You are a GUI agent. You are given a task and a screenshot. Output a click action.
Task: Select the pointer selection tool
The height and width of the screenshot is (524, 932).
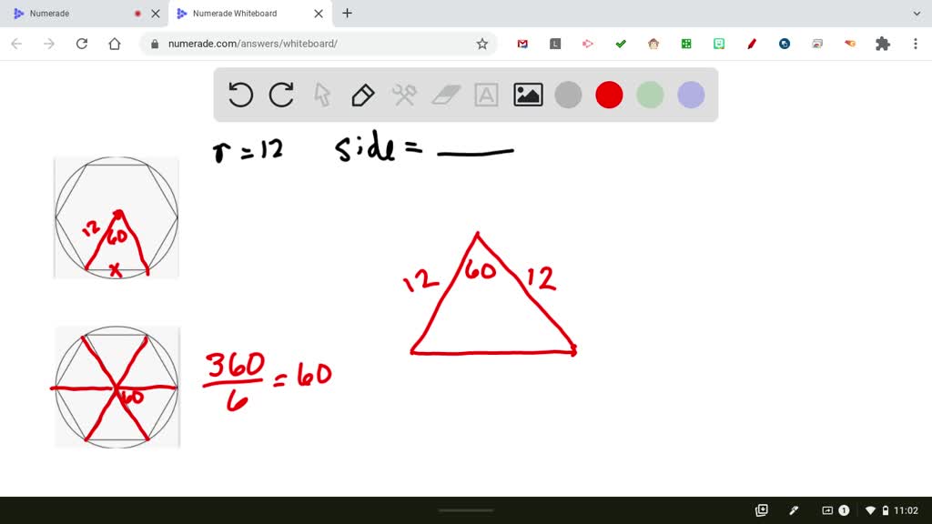point(322,94)
